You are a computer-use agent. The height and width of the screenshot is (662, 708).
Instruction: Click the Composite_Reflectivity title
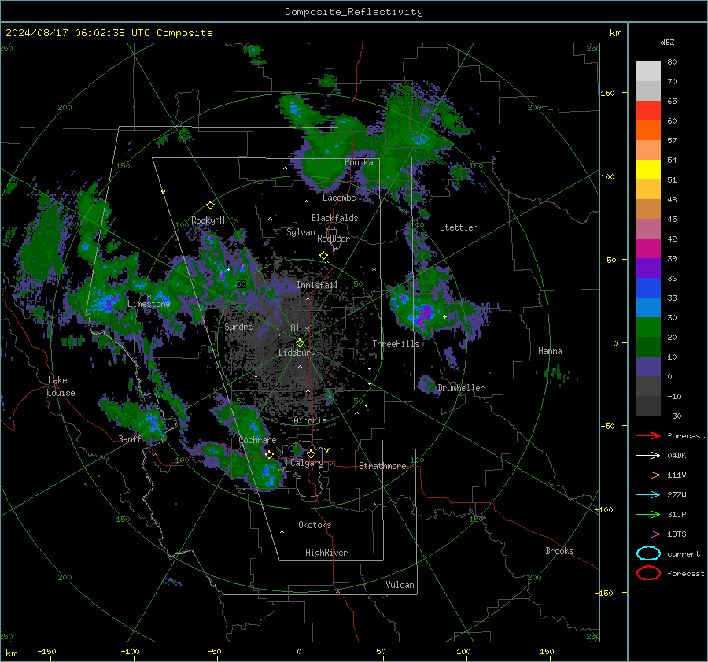click(354, 12)
